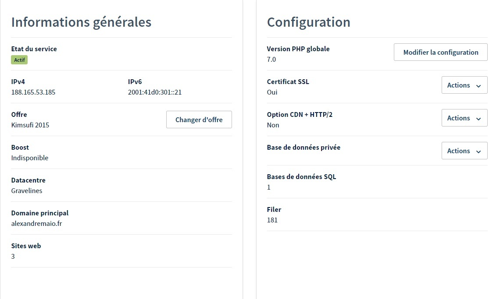489x299 pixels.
Task: Click the Kimsufi 2015 offer name
Action: 30,125
